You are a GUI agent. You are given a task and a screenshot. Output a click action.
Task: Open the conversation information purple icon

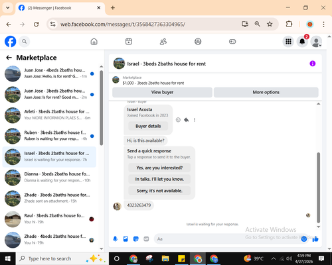coord(312,64)
